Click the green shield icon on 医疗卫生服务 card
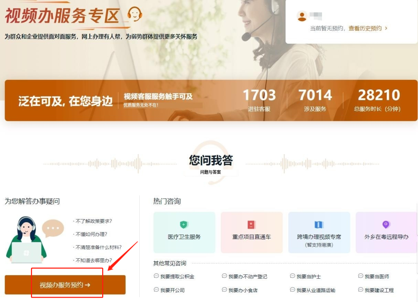The width and height of the screenshot is (418, 302). click(x=184, y=224)
